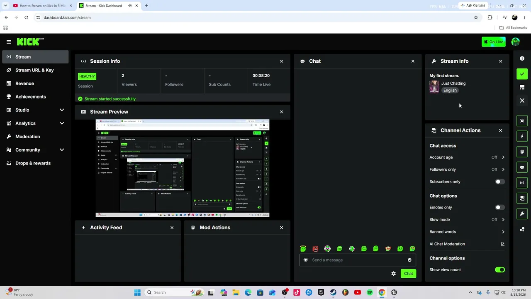
Task: Open chat settings gear icon
Action: [394, 274]
